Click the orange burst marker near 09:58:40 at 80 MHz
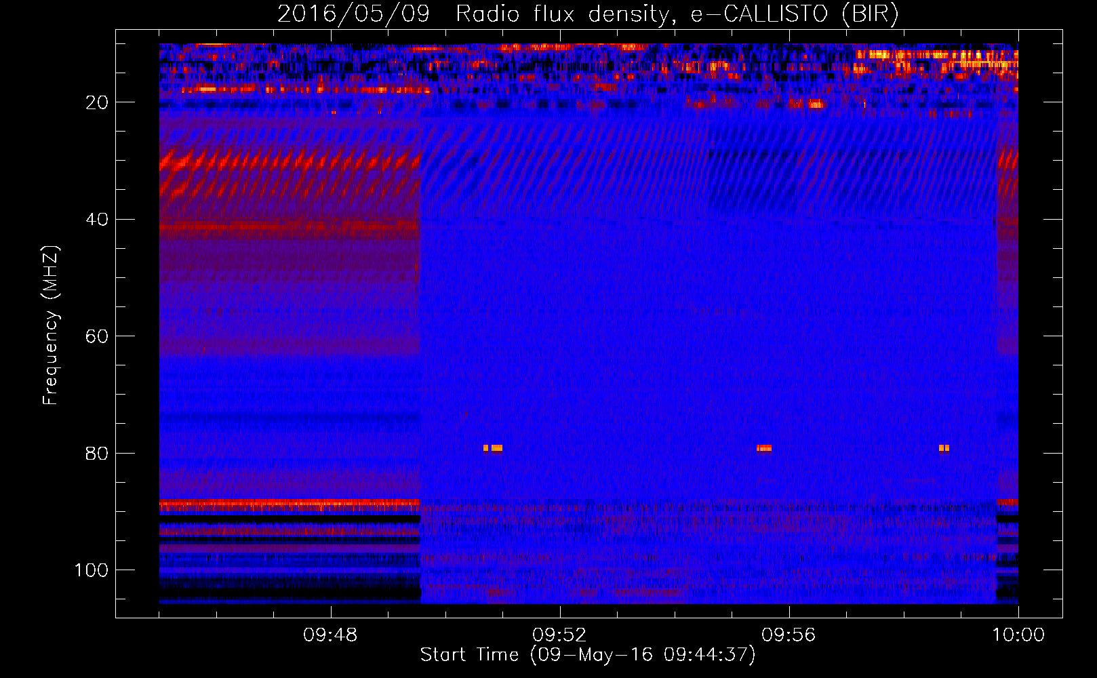This screenshot has width=1097, height=678. point(944,448)
